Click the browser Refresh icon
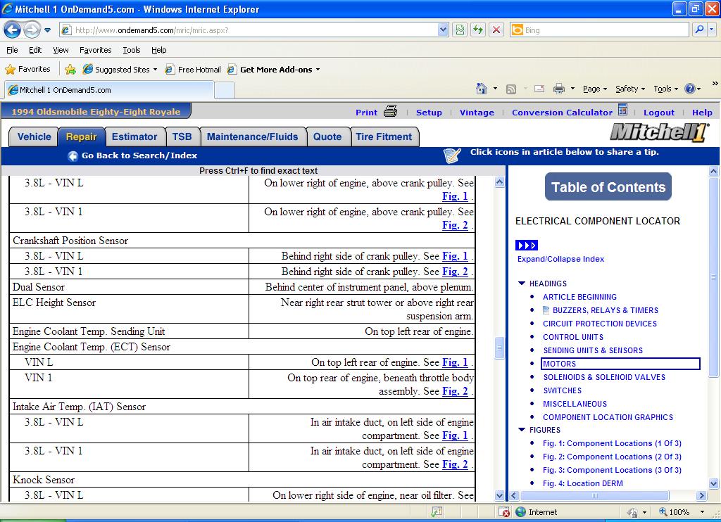 pyautogui.click(x=478, y=30)
